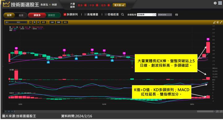Image resolution: width=223 pixels, height=120 pixels.
Task: Click the crown logo of 技術面選股王
Action: click(6, 4)
